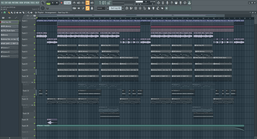Click the microphone recording icon
The width and height of the screenshot is (257, 139).
[x=167, y=3]
